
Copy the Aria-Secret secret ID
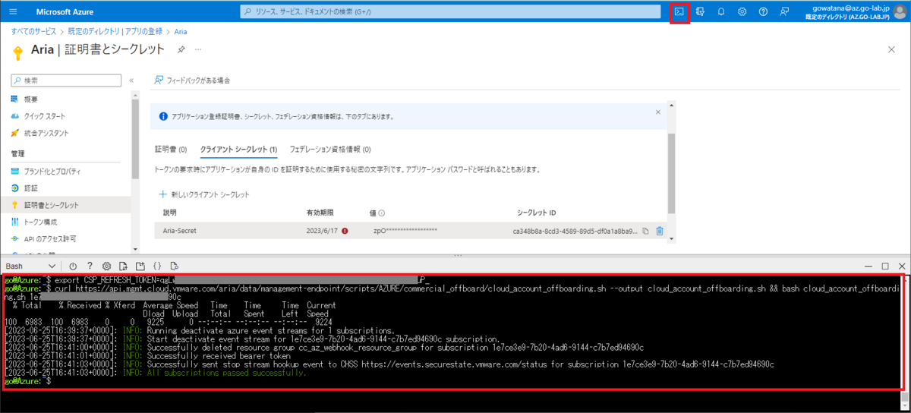point(645,231)
